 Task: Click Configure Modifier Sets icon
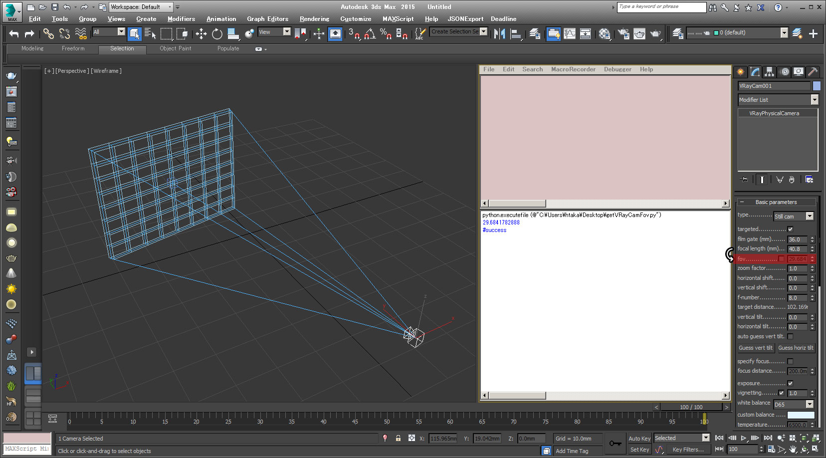pyautogui.click(x=809, y=180)
